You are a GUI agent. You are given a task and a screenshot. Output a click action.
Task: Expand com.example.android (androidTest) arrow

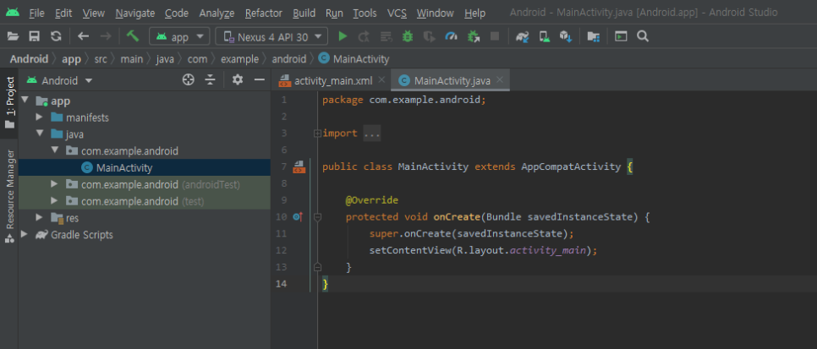54,184
